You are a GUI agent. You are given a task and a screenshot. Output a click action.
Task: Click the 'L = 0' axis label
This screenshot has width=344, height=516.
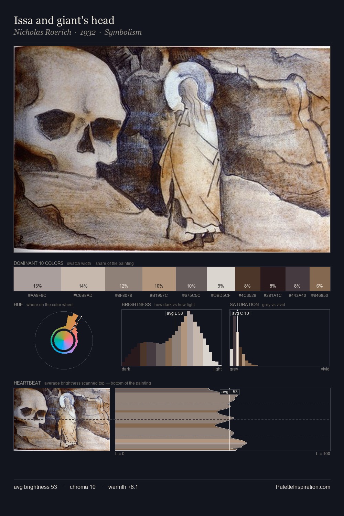120,454
